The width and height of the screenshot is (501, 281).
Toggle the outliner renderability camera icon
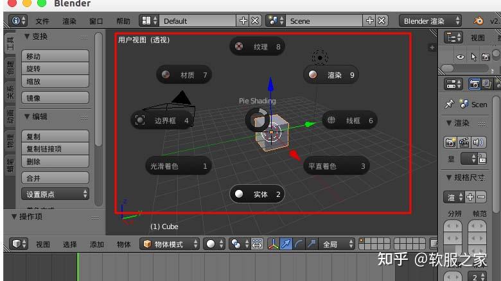click(486, 57)
